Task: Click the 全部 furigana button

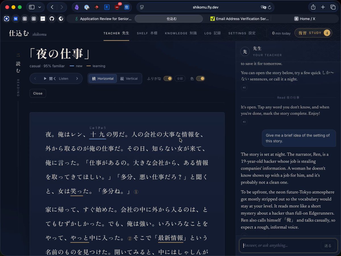Action: (180, 79)
